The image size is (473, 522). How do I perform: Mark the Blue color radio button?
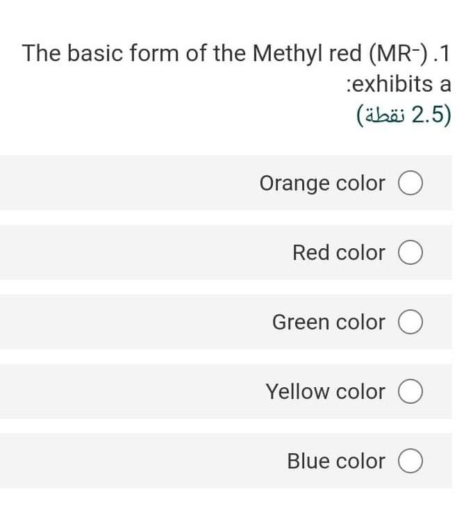click(410, 462)
